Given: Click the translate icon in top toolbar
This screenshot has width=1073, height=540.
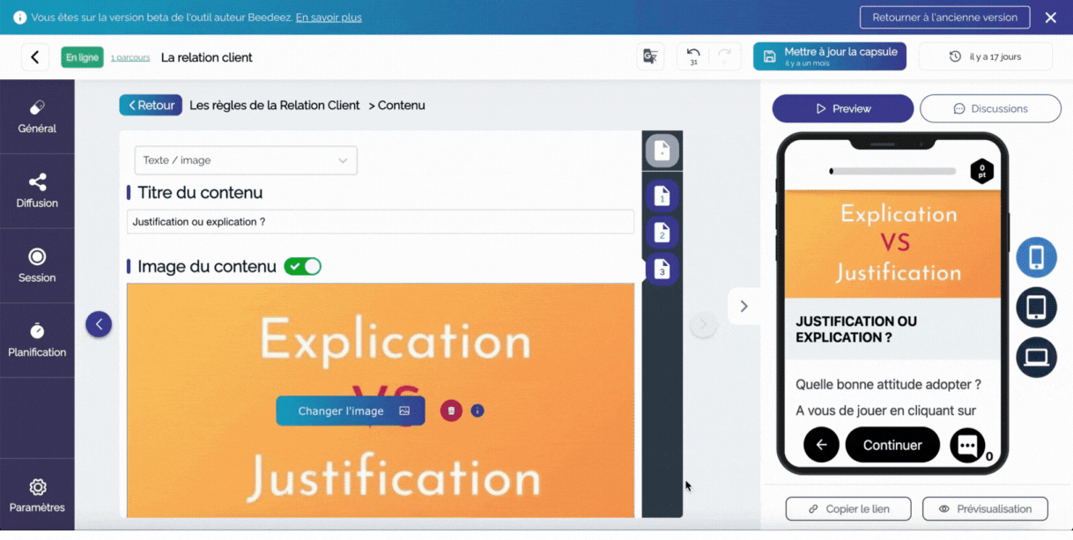Looking at the screenshot, I should [650, 57].
